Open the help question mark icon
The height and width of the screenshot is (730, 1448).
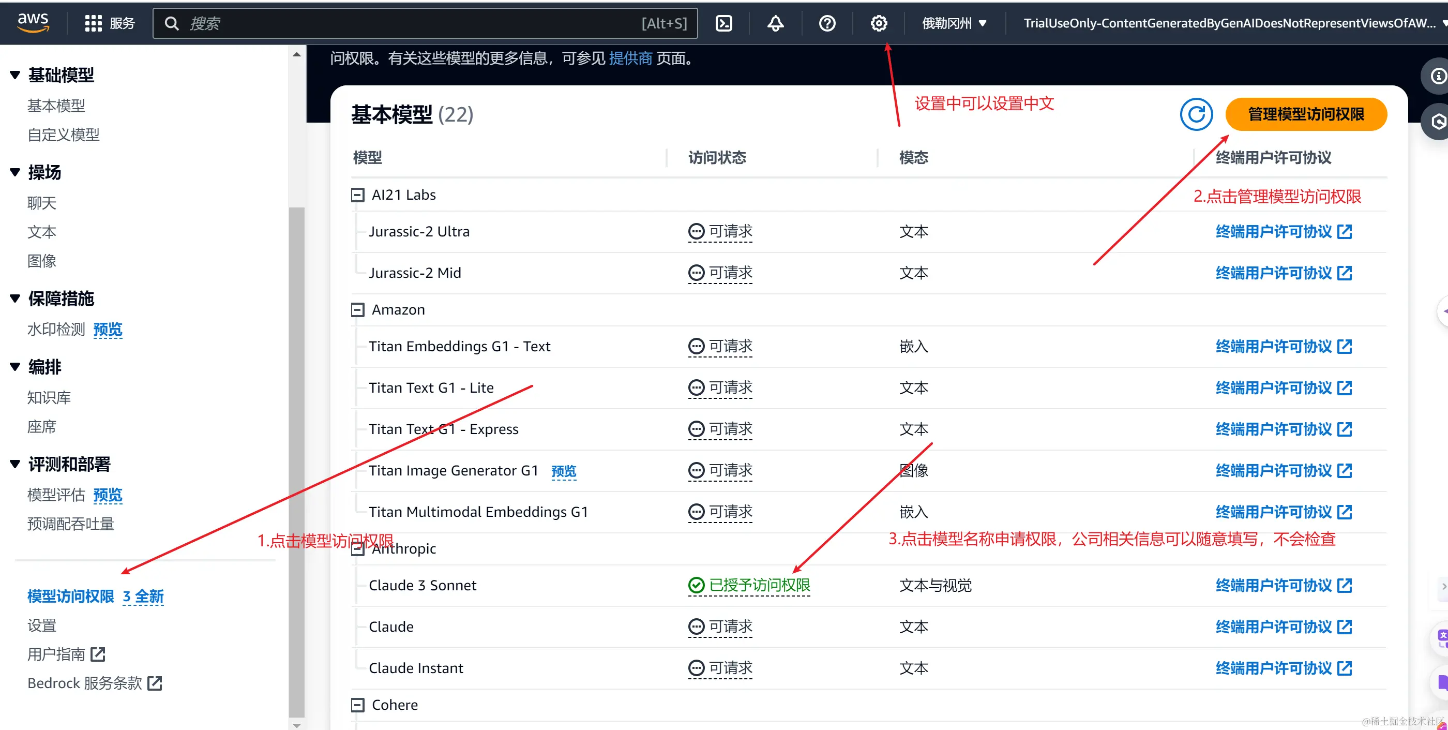(827, 23)
